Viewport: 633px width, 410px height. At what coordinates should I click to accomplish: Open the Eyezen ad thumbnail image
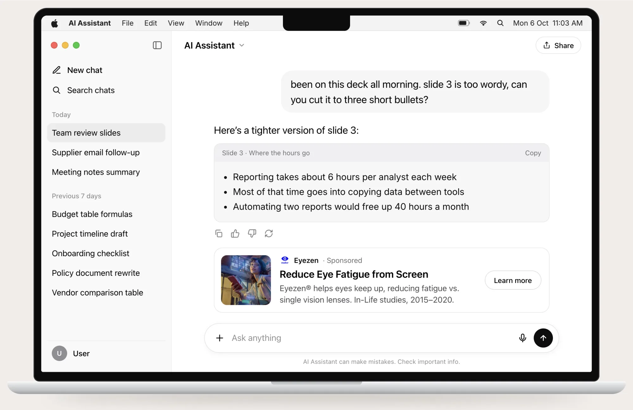[x=246, y=280]
